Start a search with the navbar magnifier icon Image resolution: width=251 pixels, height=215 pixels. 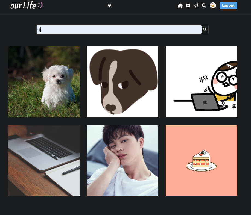204,5
